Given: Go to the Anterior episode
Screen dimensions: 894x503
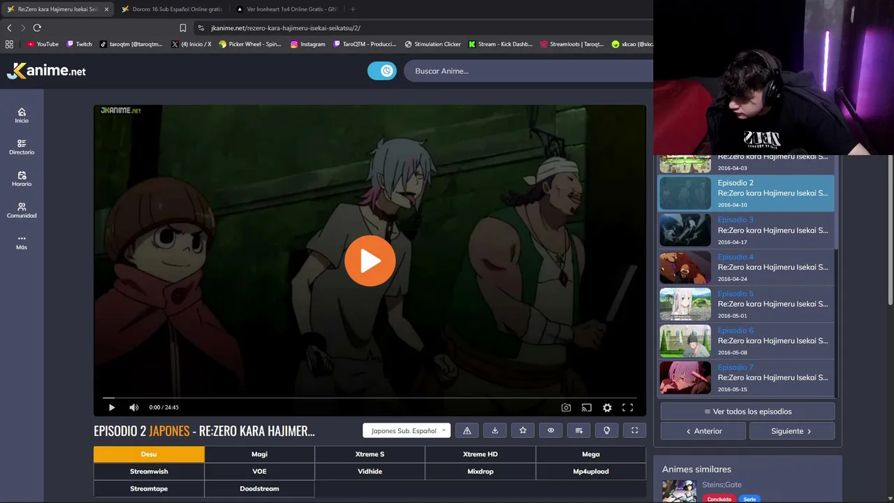Looking at the screenshot, I should click(x=704, y=431).
